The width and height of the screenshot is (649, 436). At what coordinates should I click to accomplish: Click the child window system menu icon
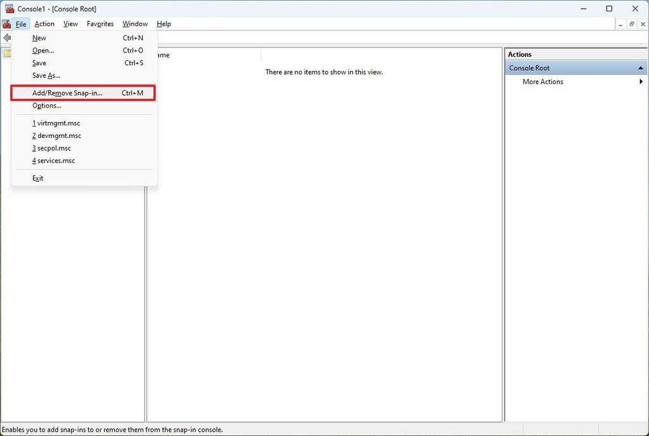pyautogui.click(x=5, y=23)
